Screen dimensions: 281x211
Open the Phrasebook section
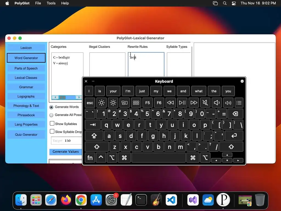(26, 115)
